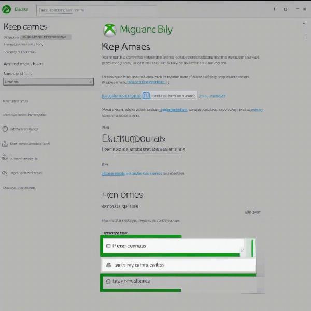This screenshot has width=311, height=311.
Task: Click the underlined text field below 'Extrikugpourab'
Action: [144, 149]
